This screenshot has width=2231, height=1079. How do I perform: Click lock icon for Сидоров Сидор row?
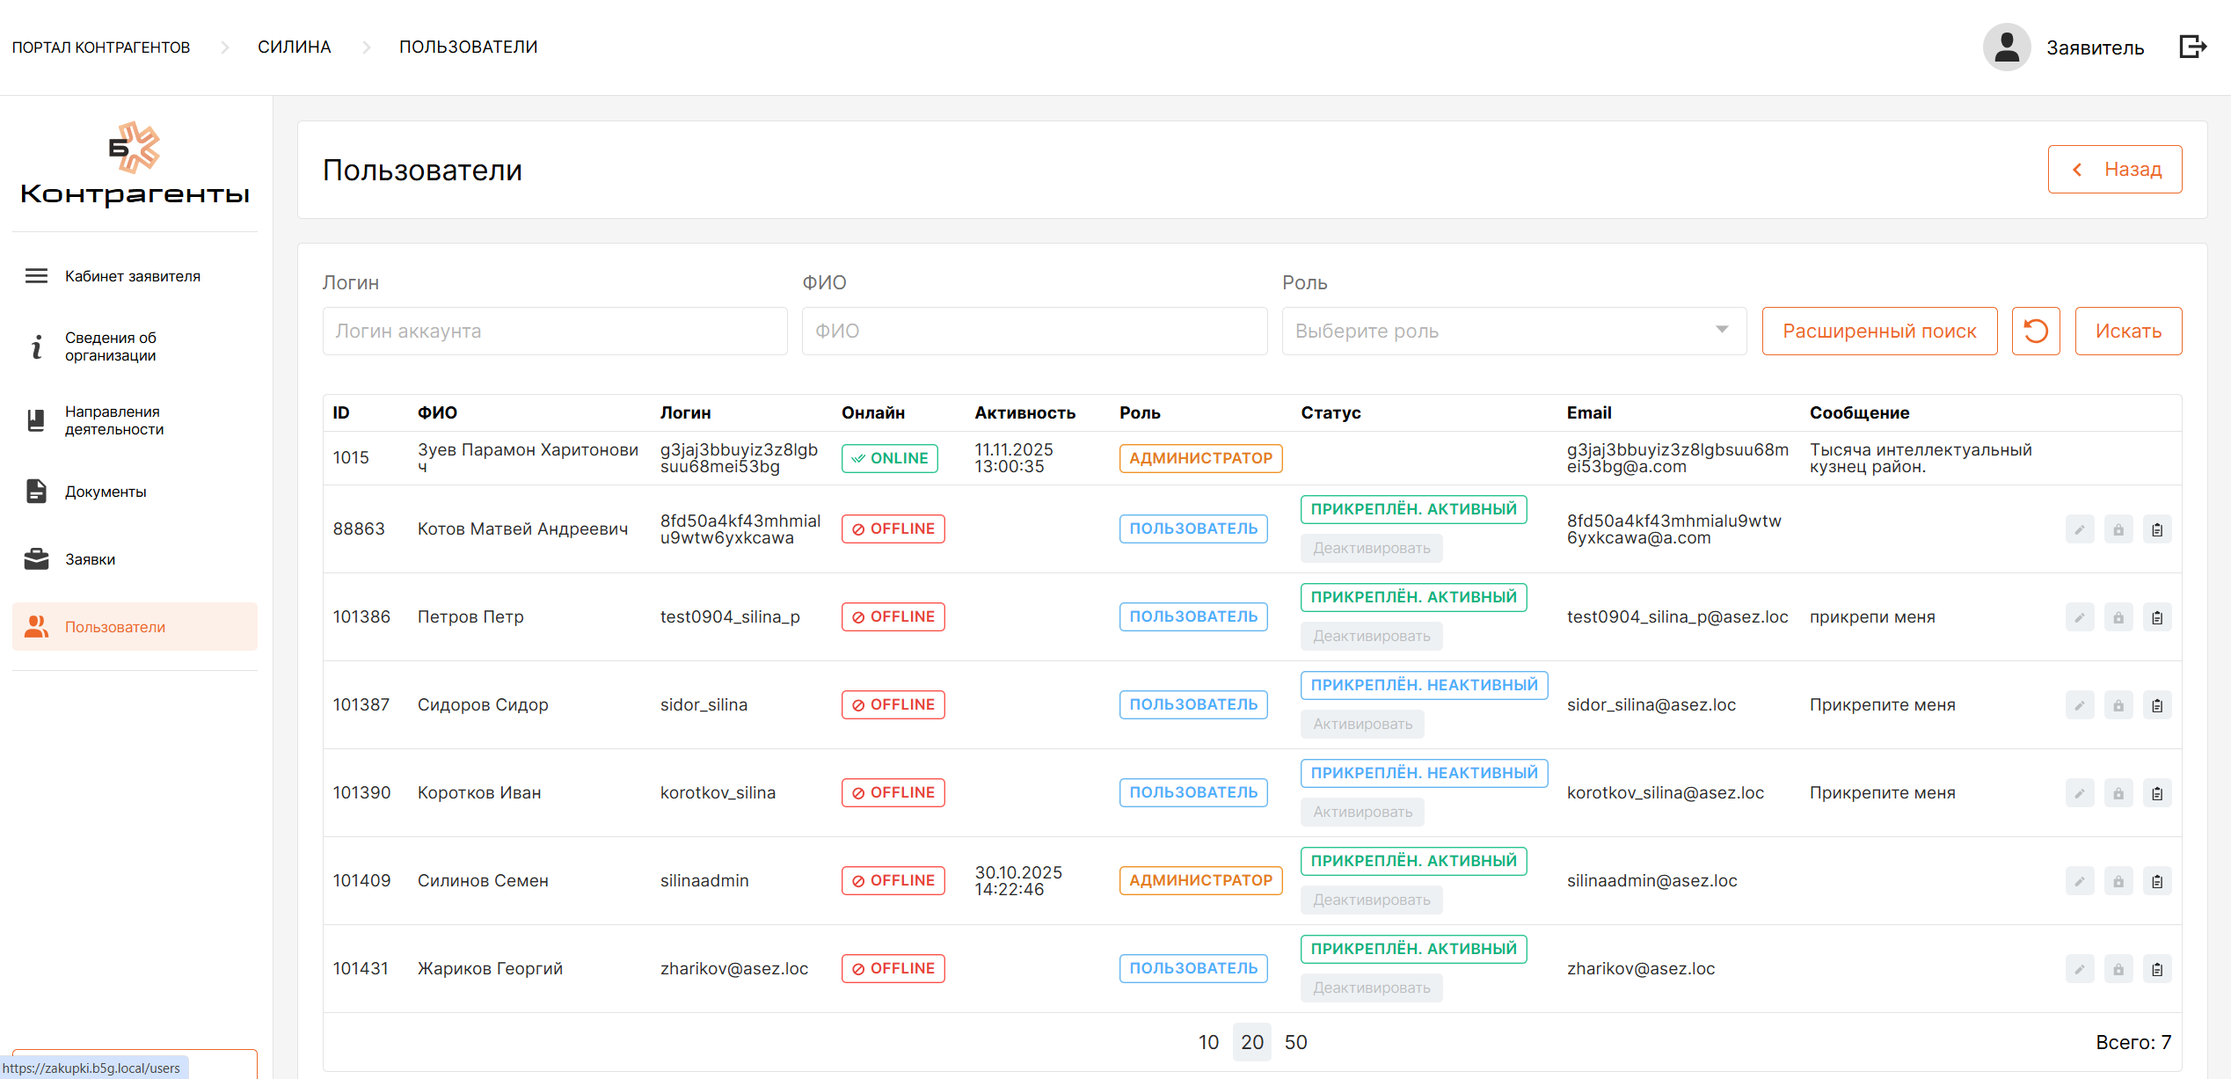click(x=2118, y=705)
